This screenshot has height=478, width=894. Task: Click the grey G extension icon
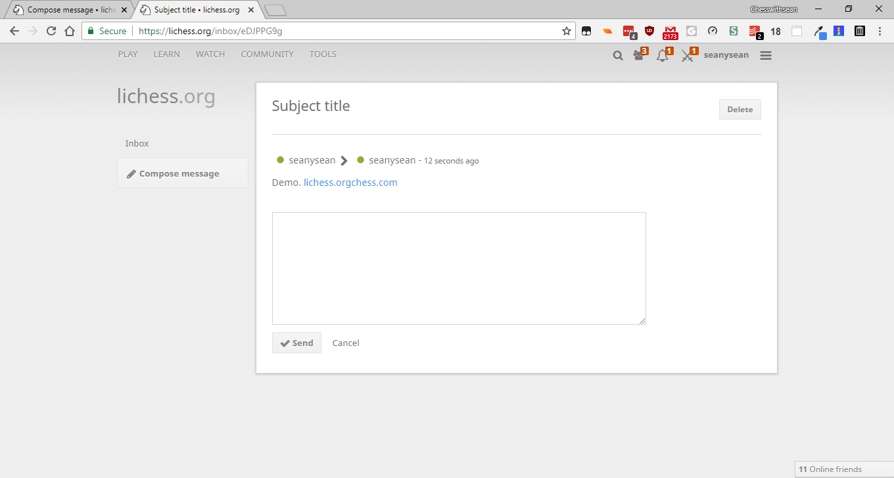[x=692, y=31]
